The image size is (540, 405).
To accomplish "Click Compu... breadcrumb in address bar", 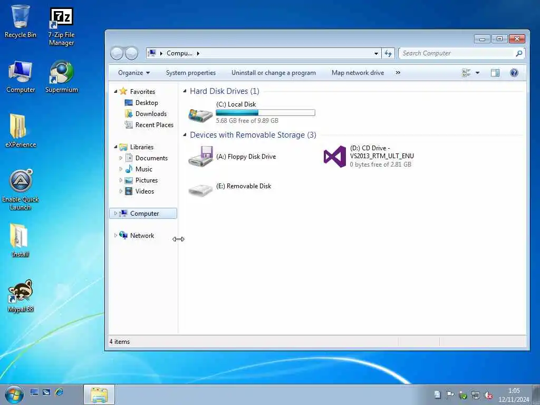I will tap(179, 53).
